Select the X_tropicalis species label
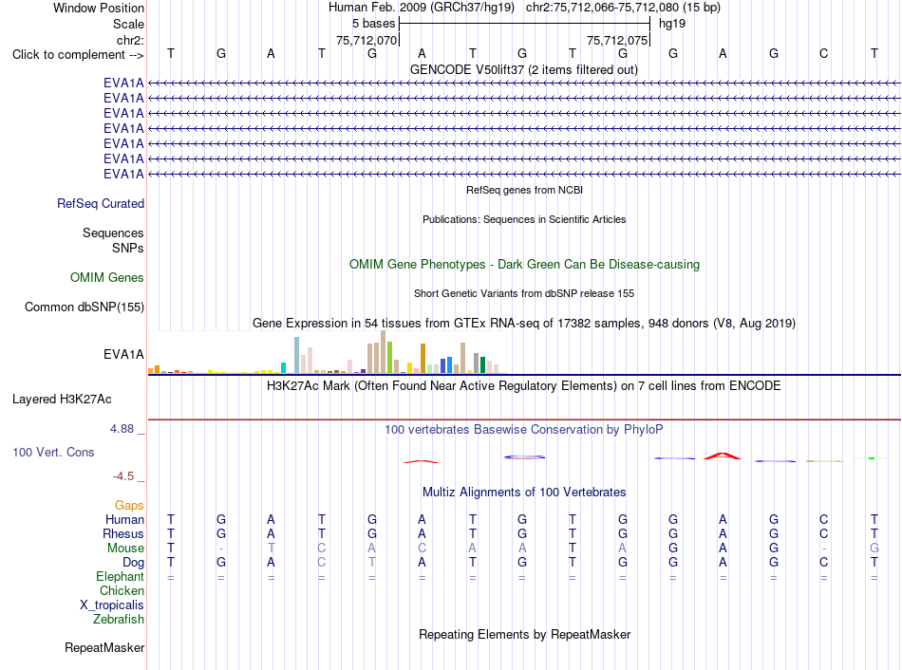Image resolution: width=902 pixels, height=670 pixels. (x=112, y=605)
